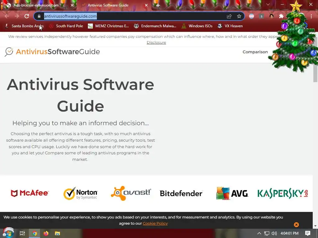Image resolution: width=318 pixels, height=238 pixels.
Task: Click the share page icon in address bar
Action: click(x=229, y=16)
